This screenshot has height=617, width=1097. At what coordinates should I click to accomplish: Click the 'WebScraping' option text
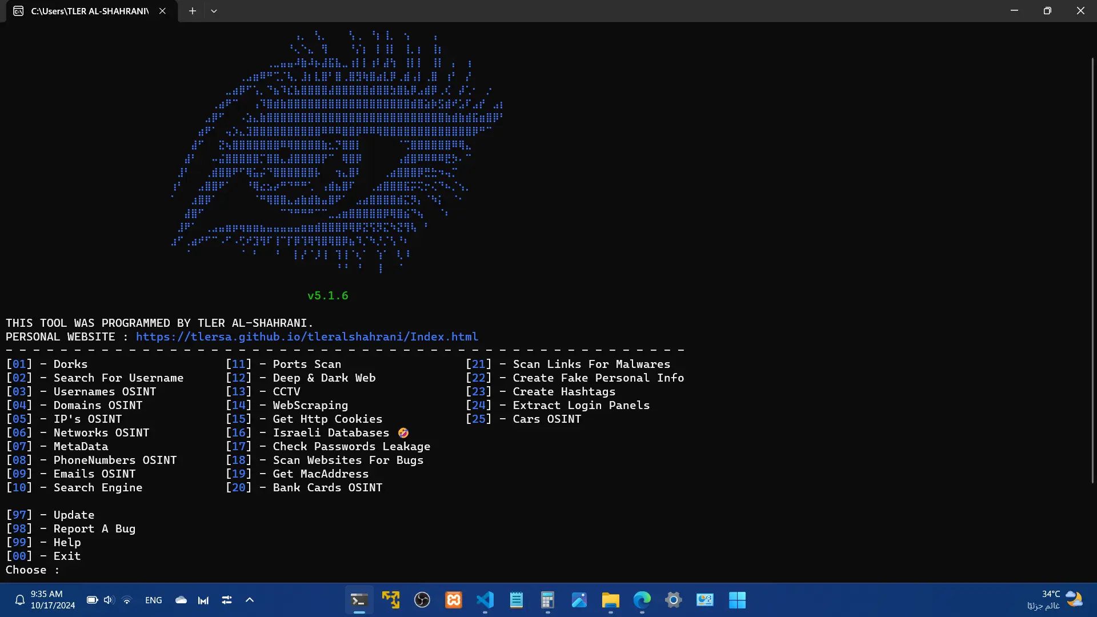[x=310, y=406]
